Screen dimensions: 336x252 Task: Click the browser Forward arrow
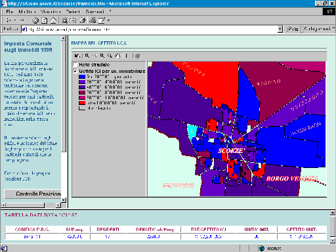(22, 20)
